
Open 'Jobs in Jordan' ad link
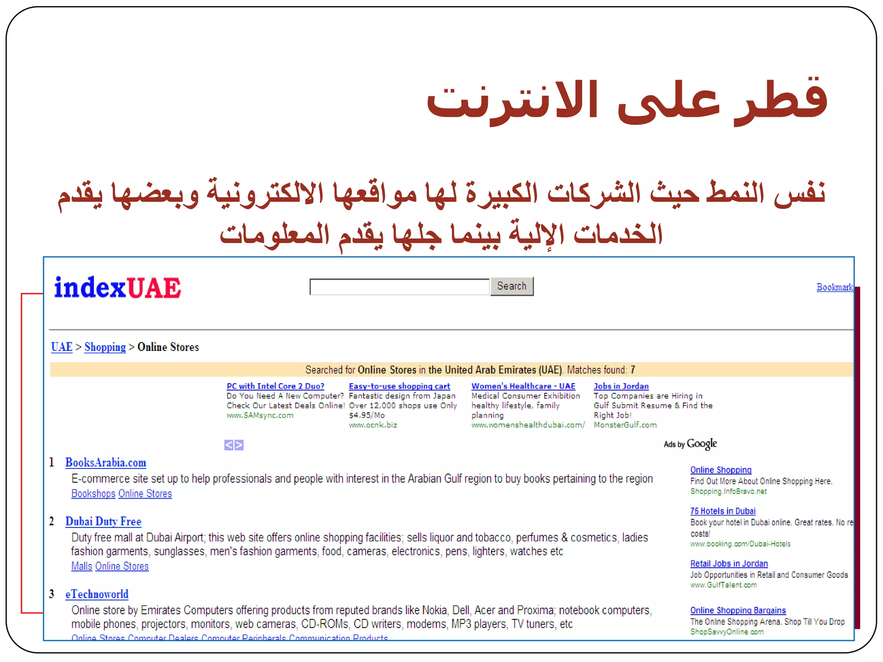[x=621, y=386]
